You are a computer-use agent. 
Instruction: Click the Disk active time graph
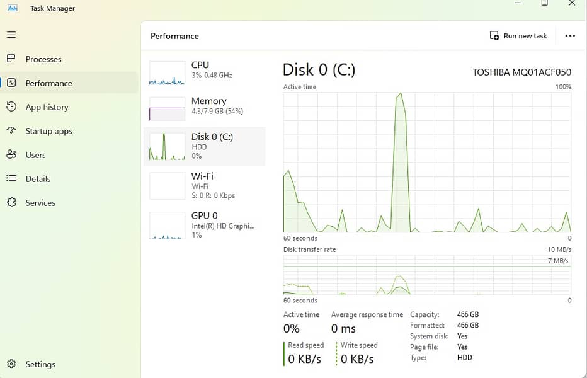[x=427, y=162]
